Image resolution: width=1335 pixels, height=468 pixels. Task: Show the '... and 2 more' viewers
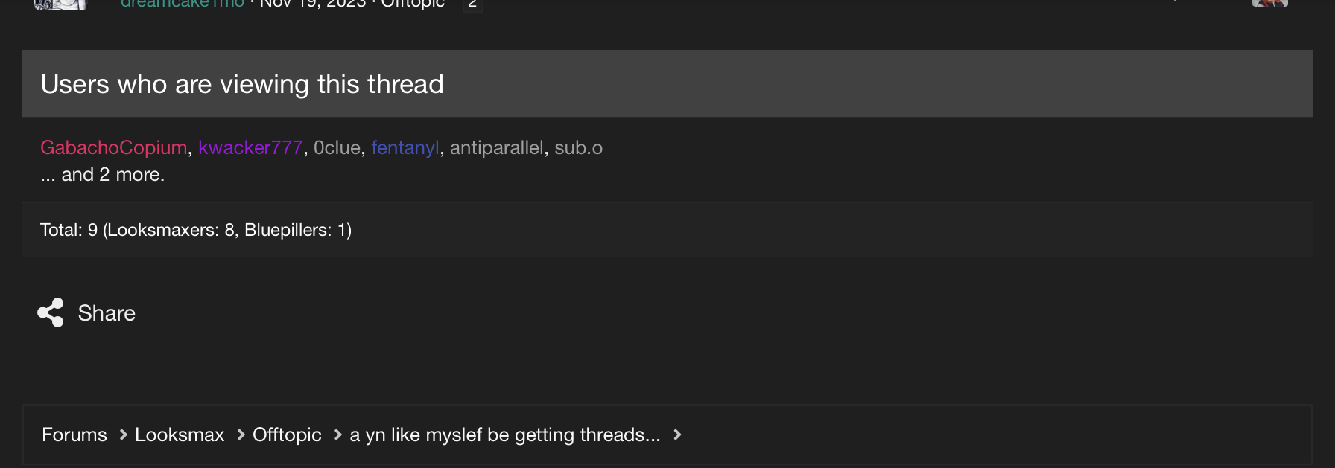(103, 174)
